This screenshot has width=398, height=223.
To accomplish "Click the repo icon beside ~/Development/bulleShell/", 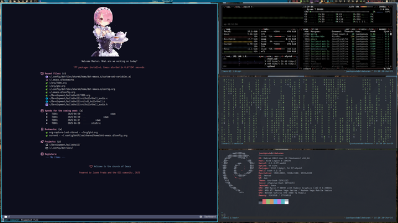I will (x=47, y=145).
